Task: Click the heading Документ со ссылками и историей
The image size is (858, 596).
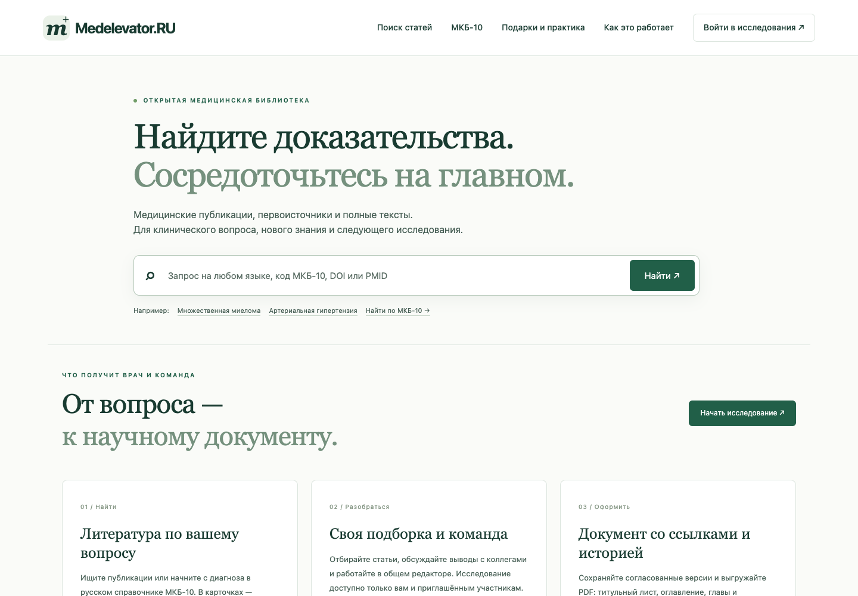Action: click(664, 543)
